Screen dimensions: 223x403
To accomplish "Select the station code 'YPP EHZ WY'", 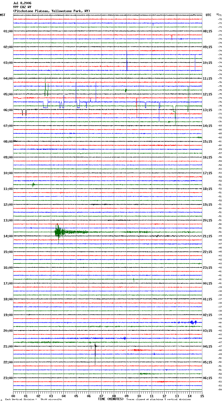I will [x=22, y=7].
